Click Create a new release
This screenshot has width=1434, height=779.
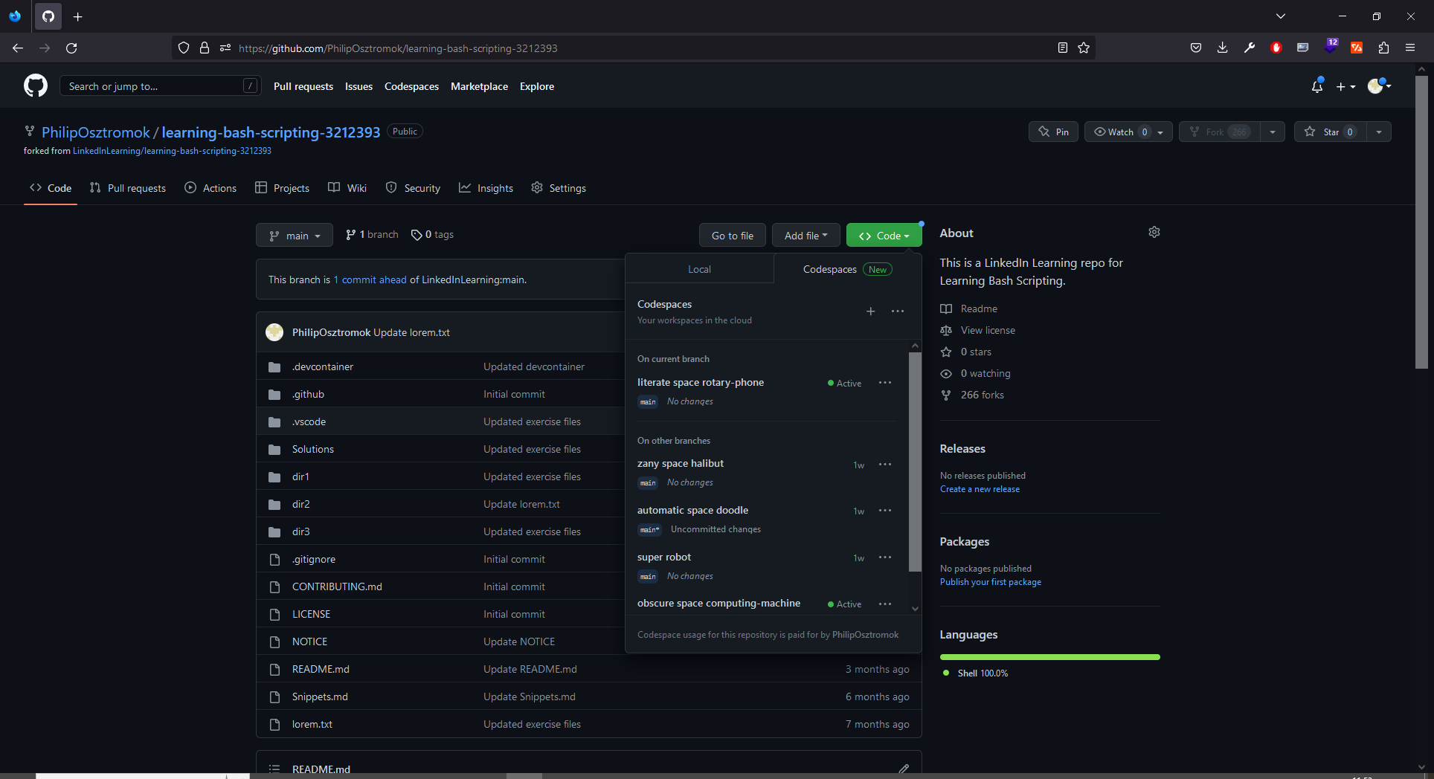(x=980, y=489)
